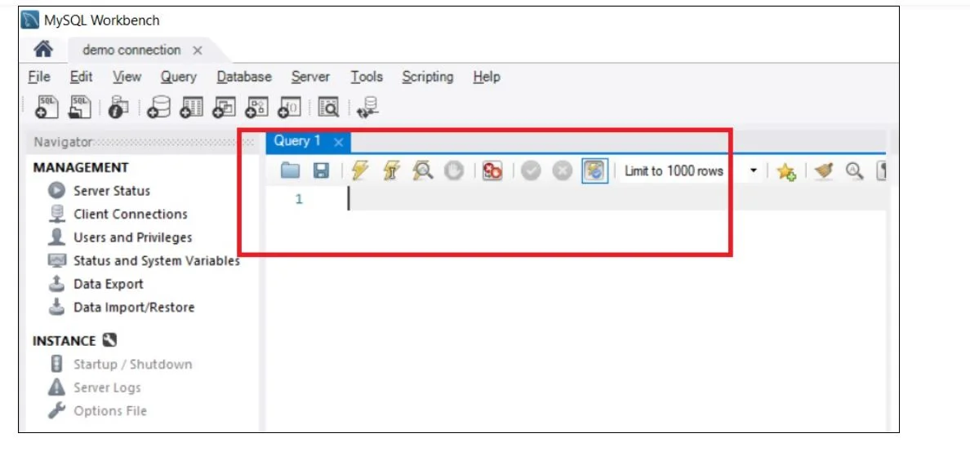The image size is (970, 460).
Task: Execute the query with lightning bolt icon
Action: point(359,170)
